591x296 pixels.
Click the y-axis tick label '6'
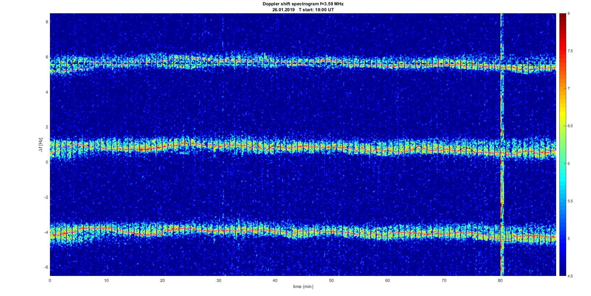[47, 57]
